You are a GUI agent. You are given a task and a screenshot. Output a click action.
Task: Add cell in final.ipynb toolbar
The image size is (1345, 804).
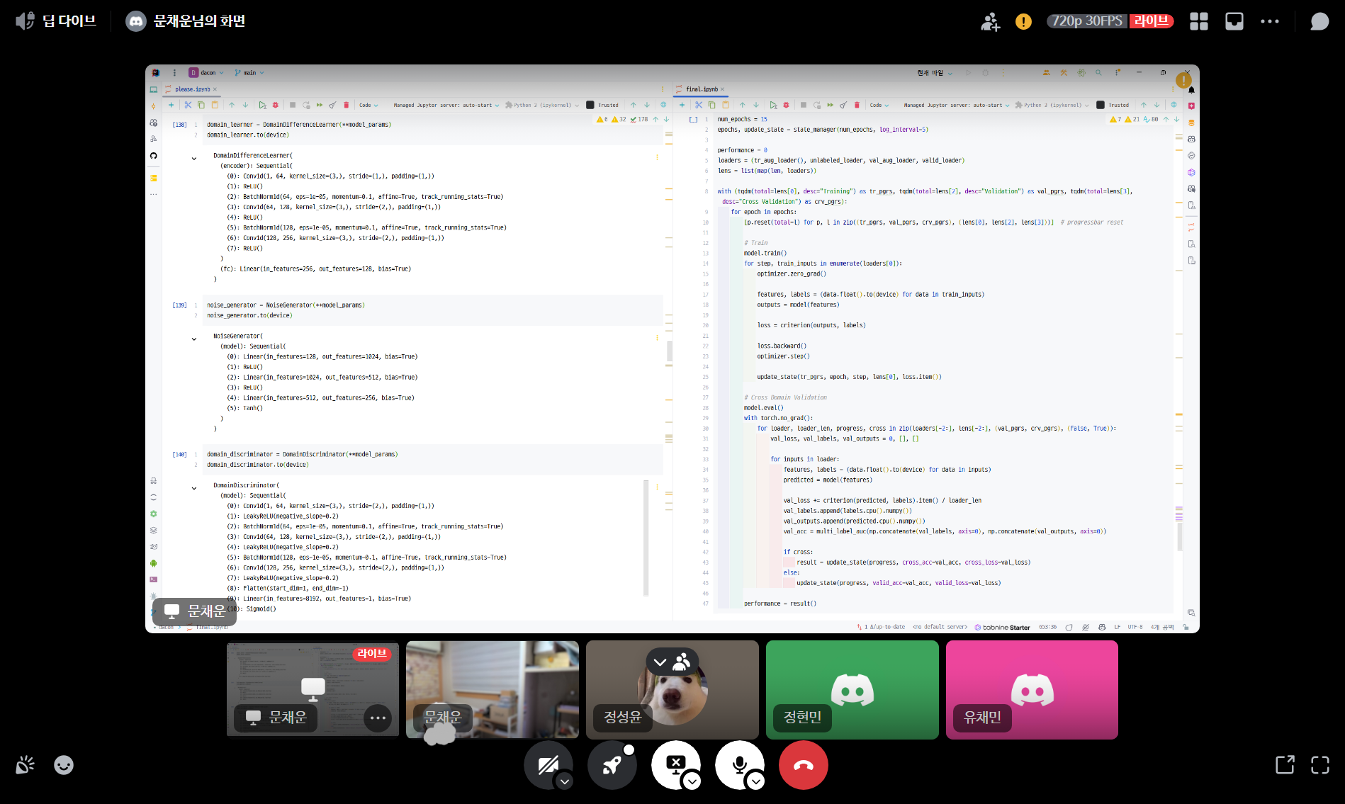click(682, 105)
